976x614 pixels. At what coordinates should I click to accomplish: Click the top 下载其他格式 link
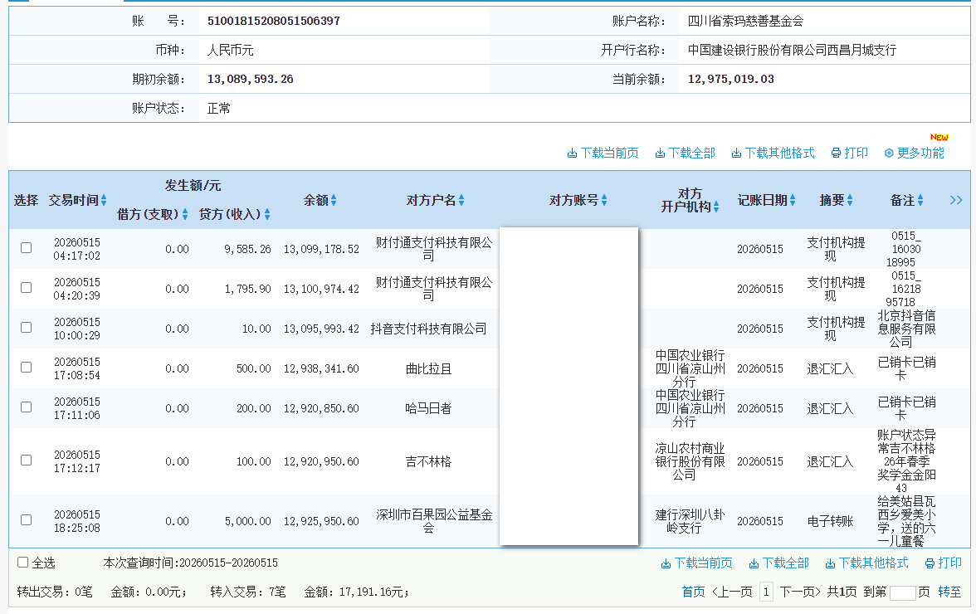coord(773,153)
